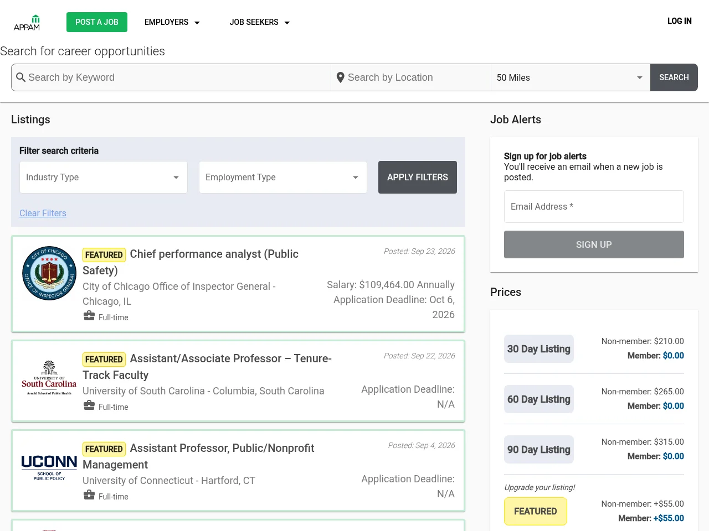The image size is (709, 531).
Task: Click the location pin icon
Action: [341, 77]
